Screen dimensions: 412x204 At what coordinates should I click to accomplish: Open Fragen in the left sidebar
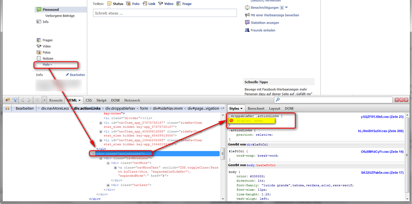click(47, 40)
